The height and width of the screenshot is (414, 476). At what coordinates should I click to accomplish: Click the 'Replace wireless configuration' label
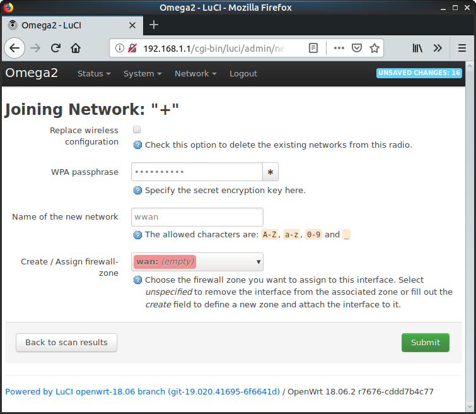tap(84, 136)
